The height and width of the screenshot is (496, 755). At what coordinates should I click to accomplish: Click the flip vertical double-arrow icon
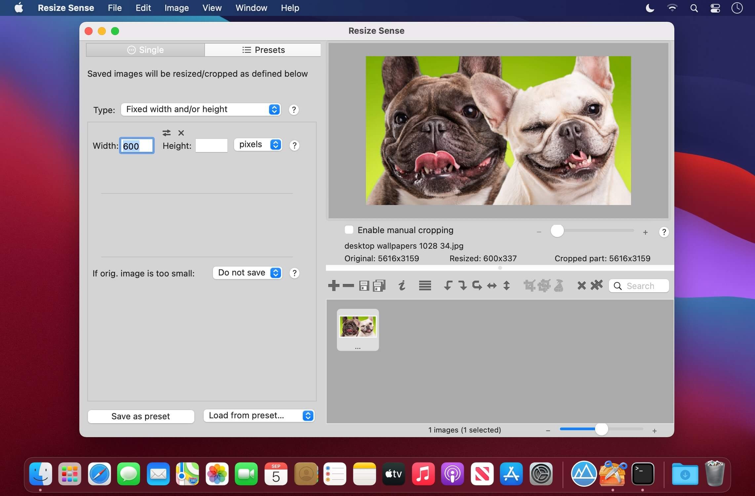pyautogui.click(x=506, y=286)
